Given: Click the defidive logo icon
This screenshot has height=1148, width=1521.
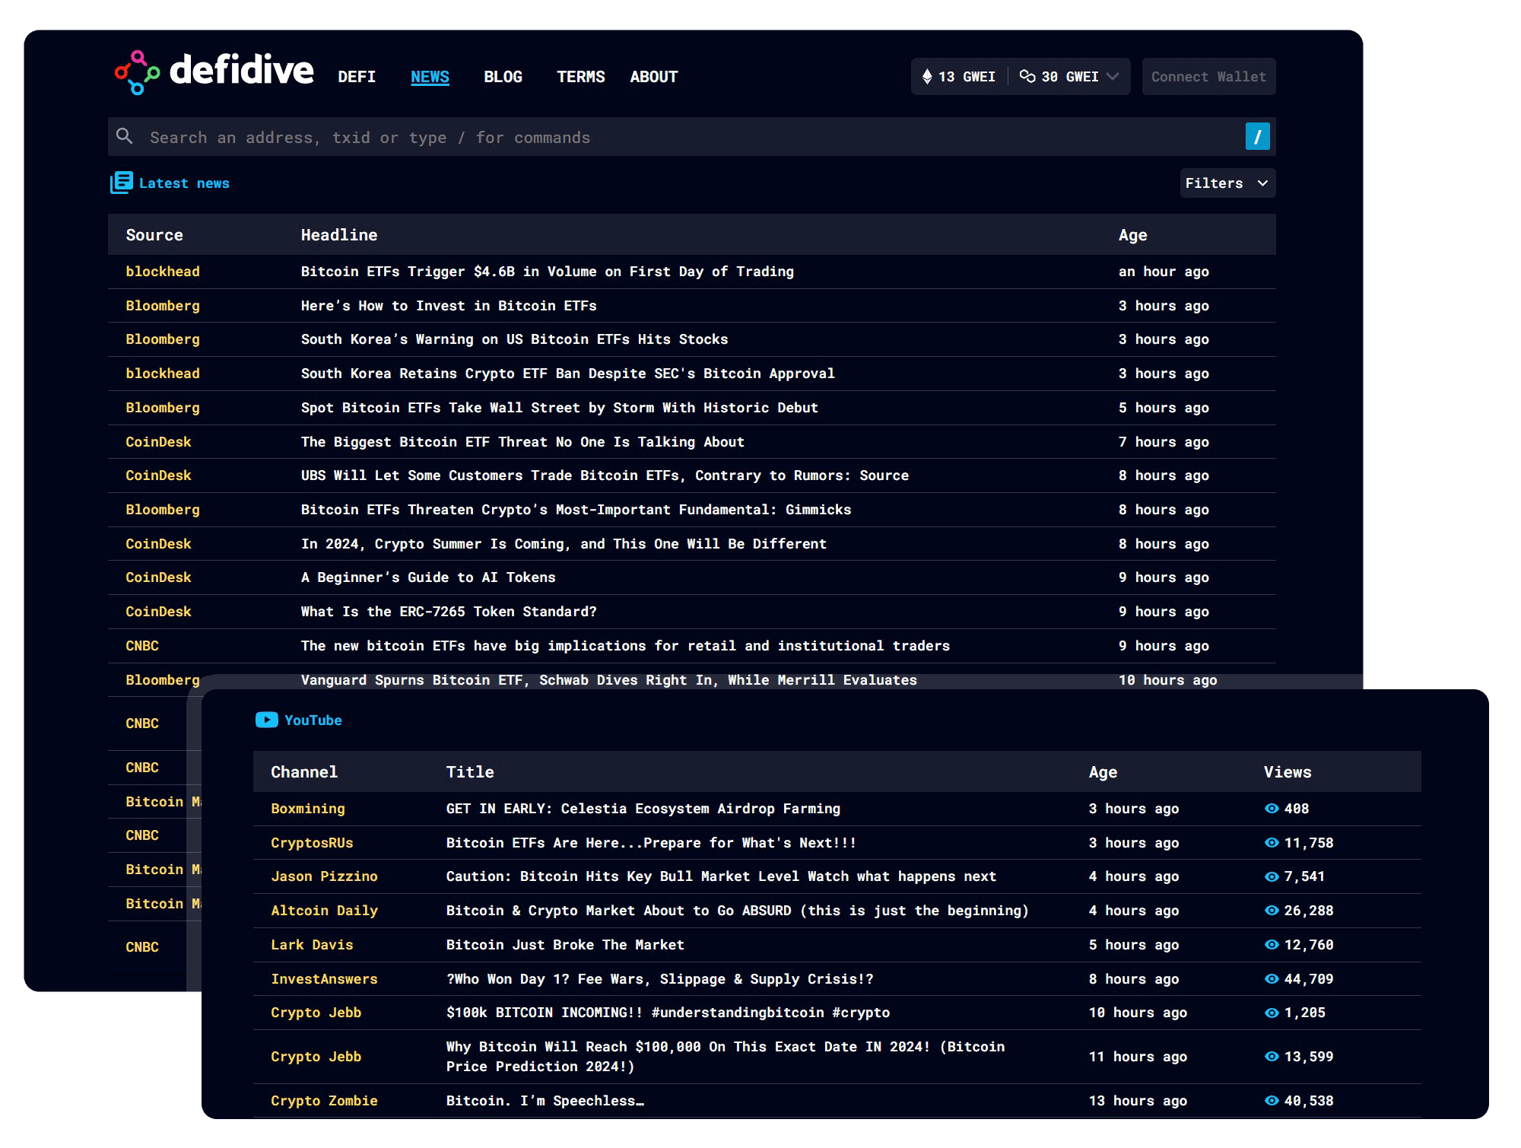Looking at the screenshot, I should coord(137,73).
